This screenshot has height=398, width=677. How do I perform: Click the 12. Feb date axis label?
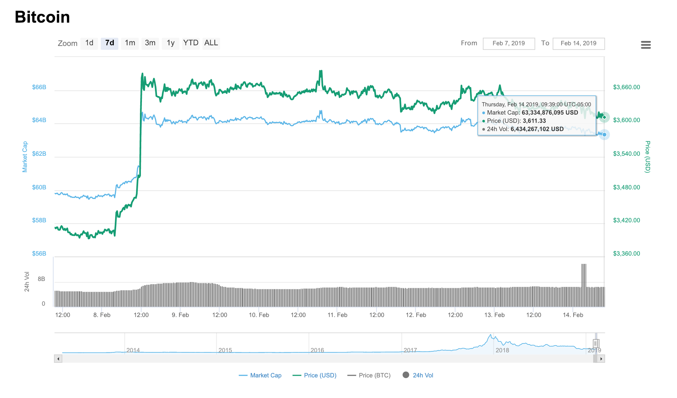(416, 315)
